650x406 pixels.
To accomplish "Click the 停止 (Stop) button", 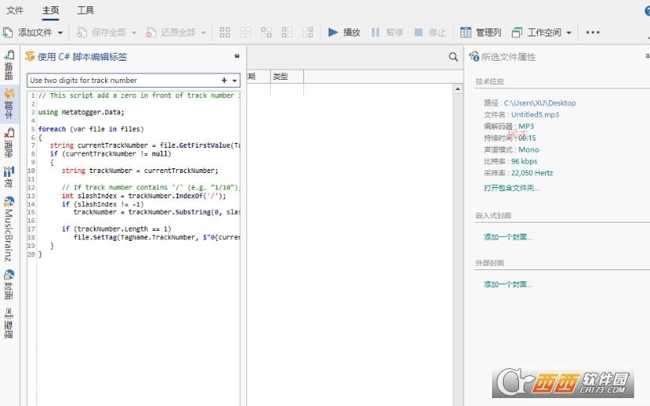I will click(x=430, y=32).
